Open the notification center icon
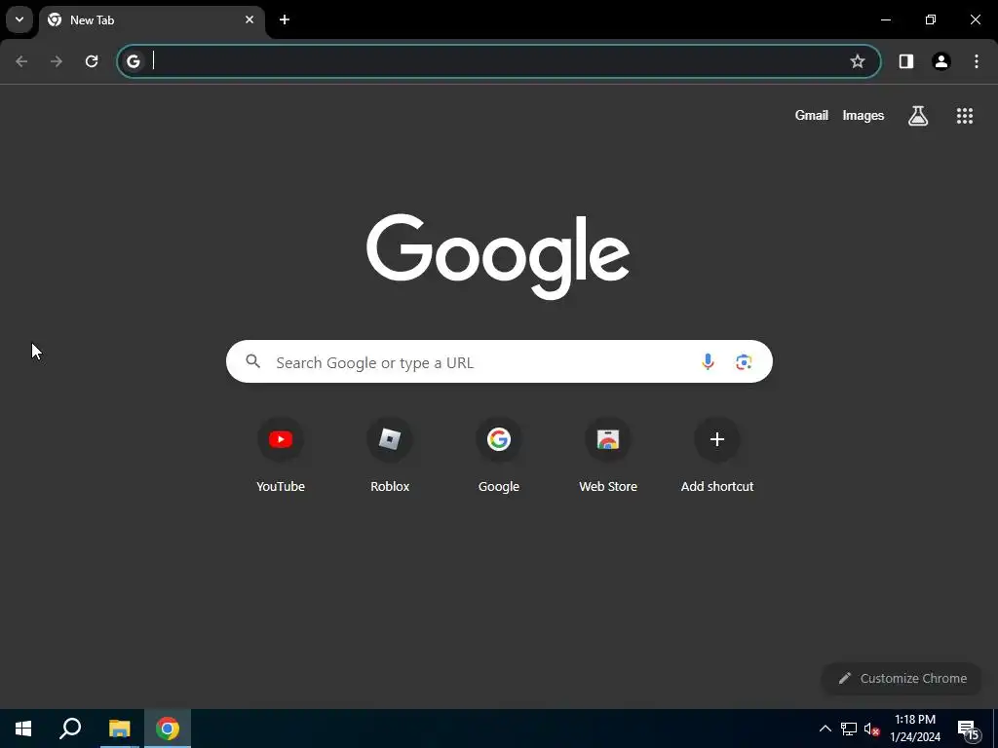The width and height of the screenshot is (998, 748). 969,729
